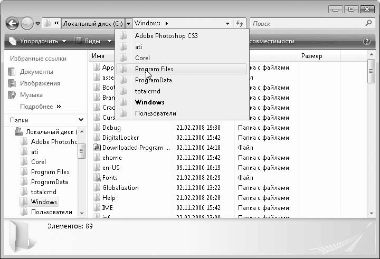Choose Program Files from the dropdown list
This screenshot has height=259, width=380.
154,69
